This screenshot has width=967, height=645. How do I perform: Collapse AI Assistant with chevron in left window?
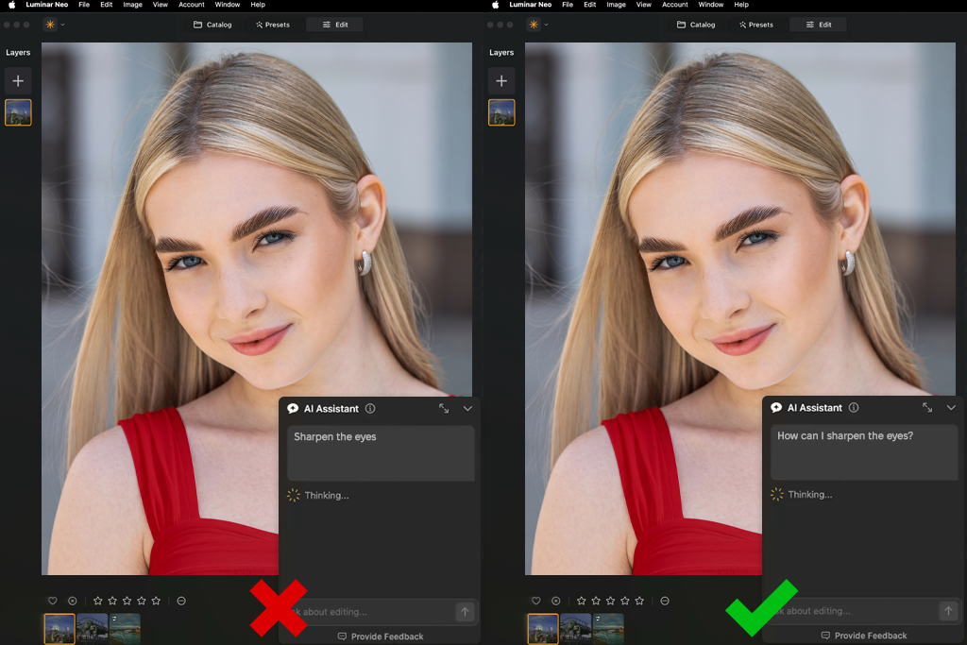point(467,408)
